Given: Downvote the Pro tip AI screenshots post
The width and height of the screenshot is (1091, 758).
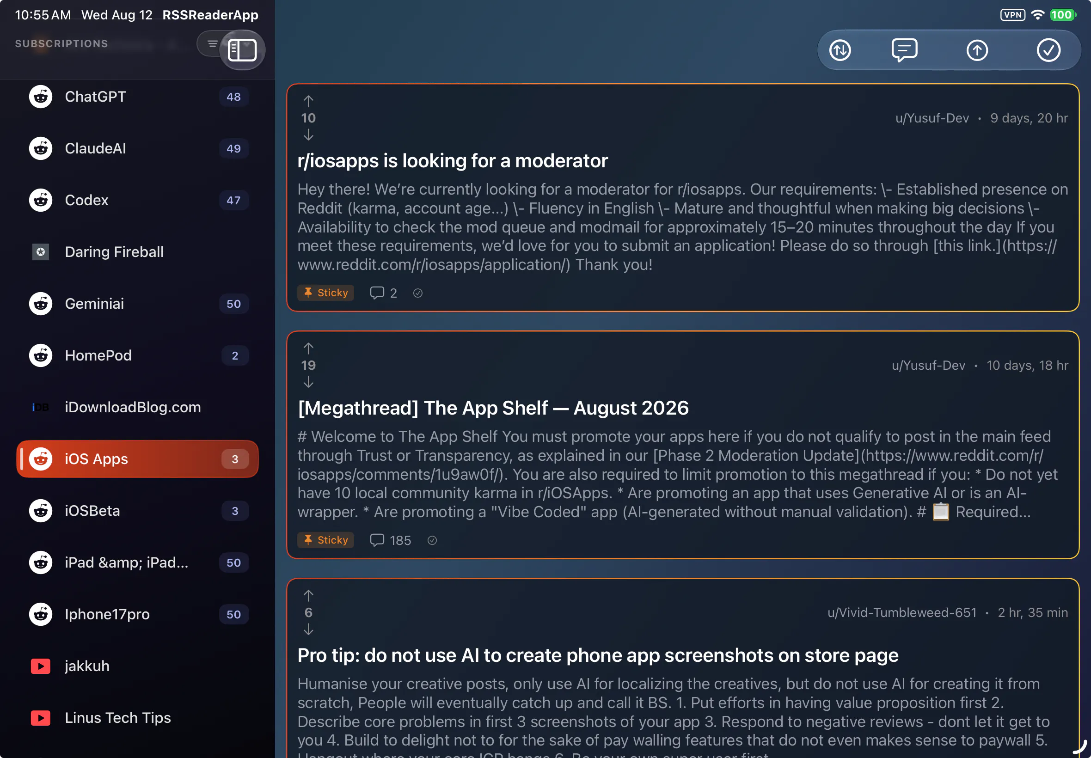Looking at the screenshot, I should [308, 630].
